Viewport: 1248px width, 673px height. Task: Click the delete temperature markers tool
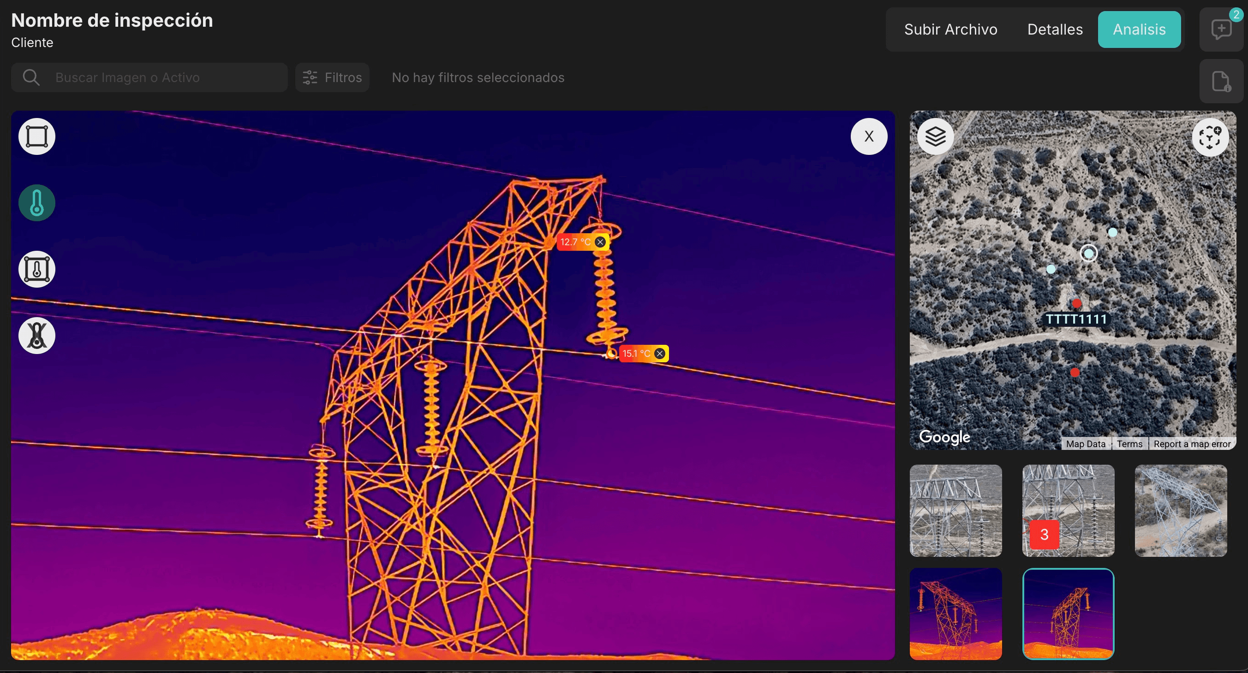point(37,336)
